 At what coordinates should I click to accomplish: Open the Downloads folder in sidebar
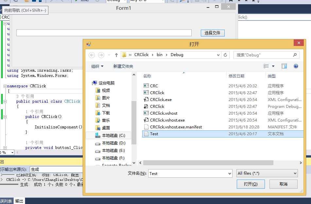click(x=103, y=113)
